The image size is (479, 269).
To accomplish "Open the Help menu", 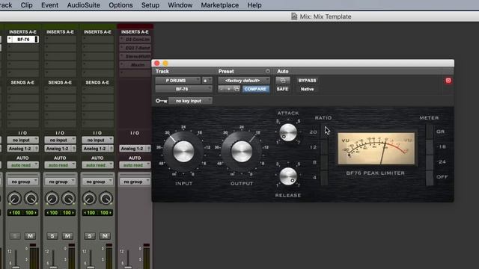I will 254,5.
